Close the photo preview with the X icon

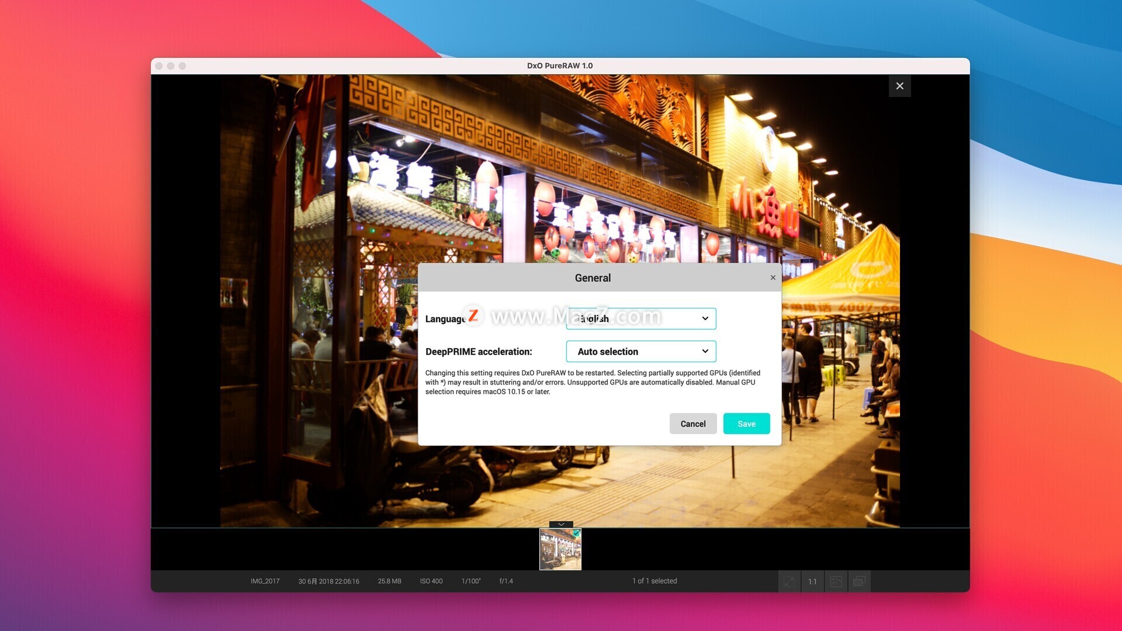pyautogui.click(x=899, y=86)
